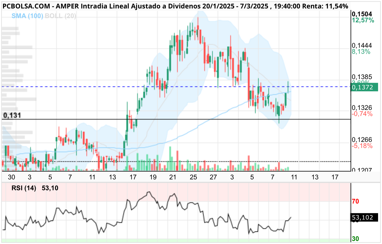Click the SMA (100) indicator label
The height and width of the screenshot is (244, 382).
pos(27,16)
